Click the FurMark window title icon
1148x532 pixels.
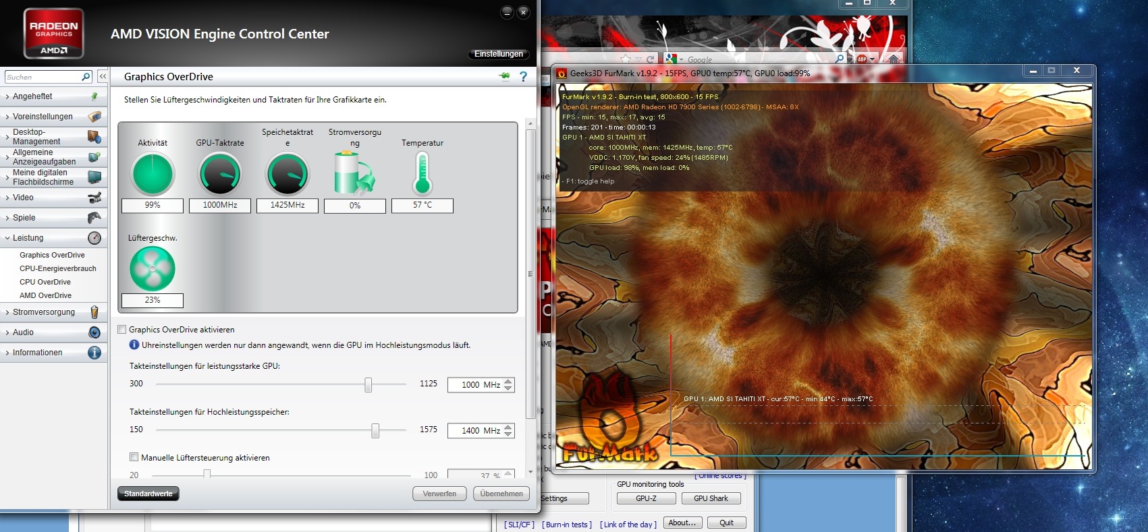coord(562,73)
